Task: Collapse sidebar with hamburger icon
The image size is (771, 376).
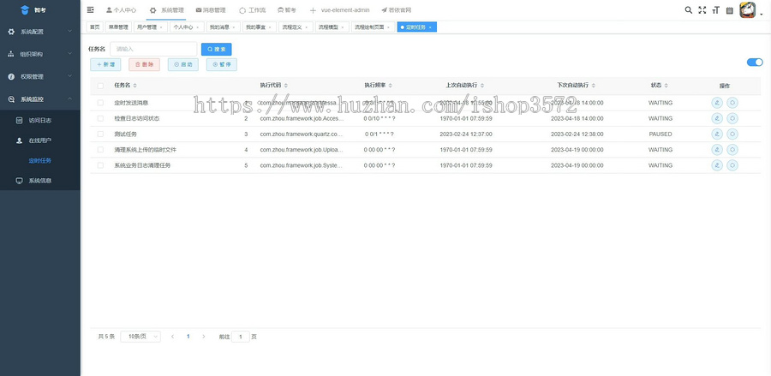Action: pyautogui.click(x=90, y=9)
